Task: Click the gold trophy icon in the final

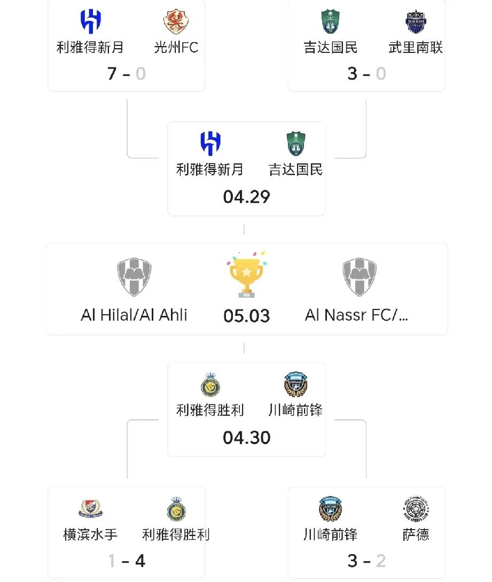Action: (246, 275)
